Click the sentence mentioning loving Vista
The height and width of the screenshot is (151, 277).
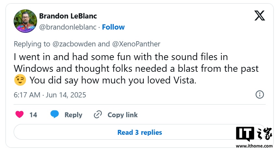[113, 81]
